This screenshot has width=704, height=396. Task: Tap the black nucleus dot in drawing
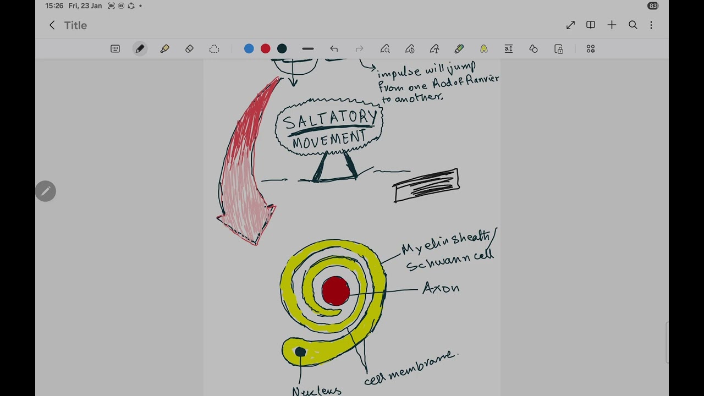(x=300, y=352)
